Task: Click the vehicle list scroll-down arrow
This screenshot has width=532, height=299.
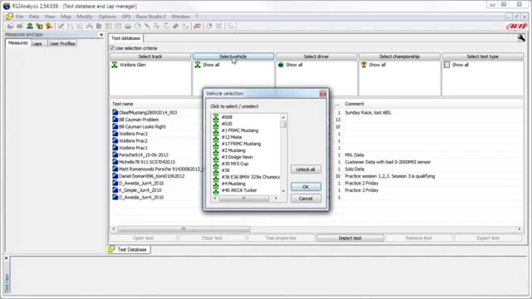Action: pyautogui.click(x=283, y=191)
